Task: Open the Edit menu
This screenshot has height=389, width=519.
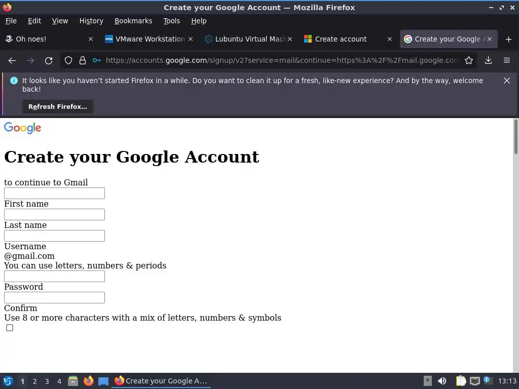Action: coord(34,21)
